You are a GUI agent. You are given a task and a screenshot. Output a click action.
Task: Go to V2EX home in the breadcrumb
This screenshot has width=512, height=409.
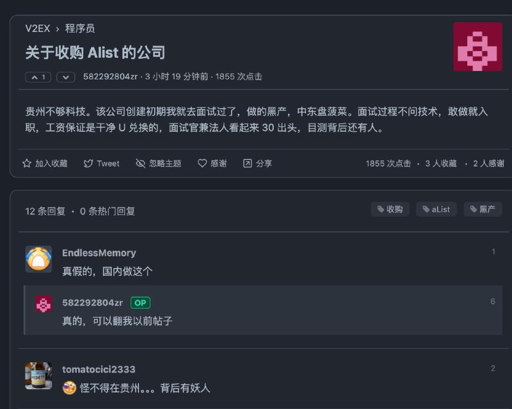38,28
